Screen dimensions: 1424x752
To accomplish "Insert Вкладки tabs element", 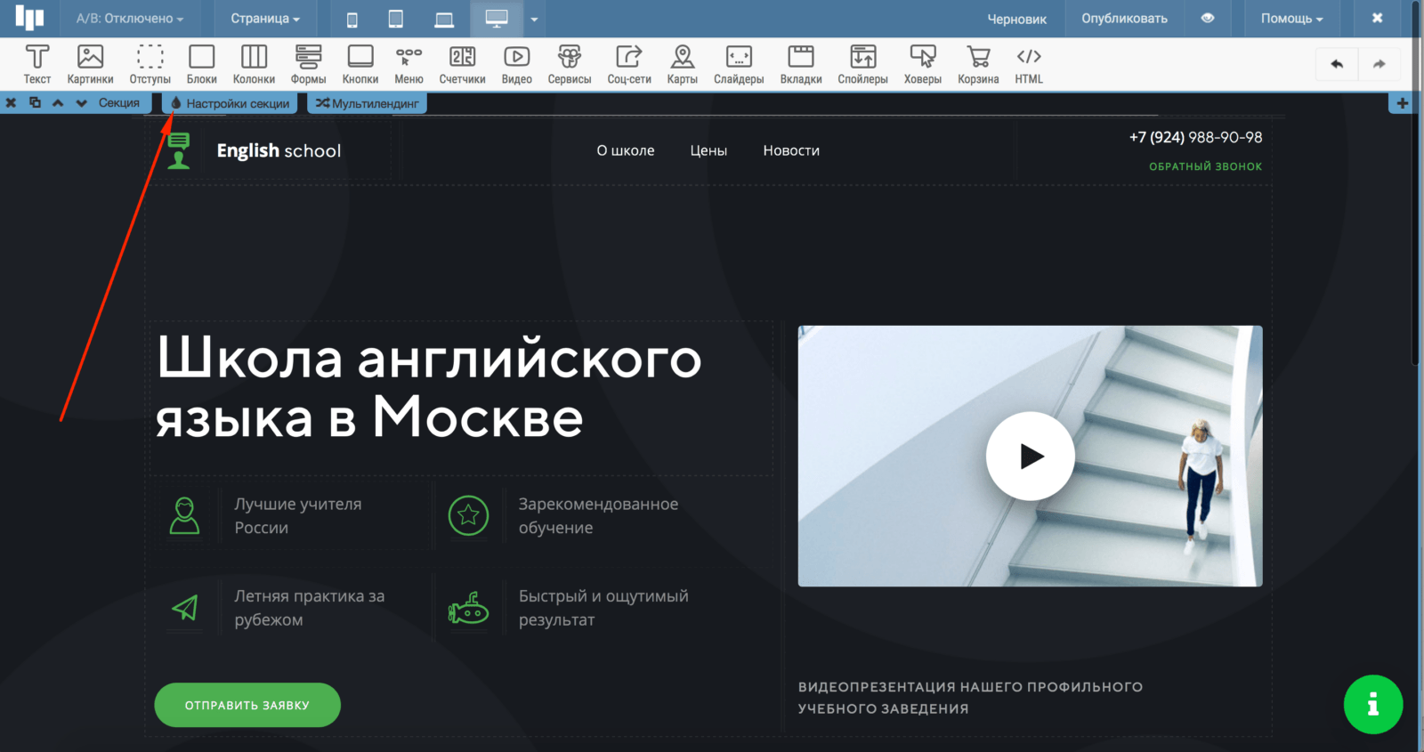I will pyautogui.click(x=801, y=65).
